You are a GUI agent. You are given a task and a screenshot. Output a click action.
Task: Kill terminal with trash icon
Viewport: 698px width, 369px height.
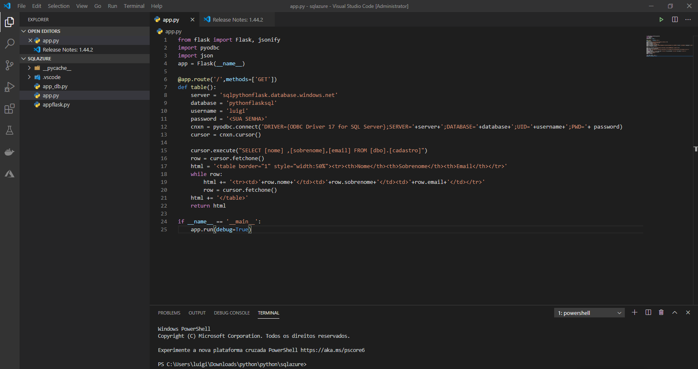661,312
